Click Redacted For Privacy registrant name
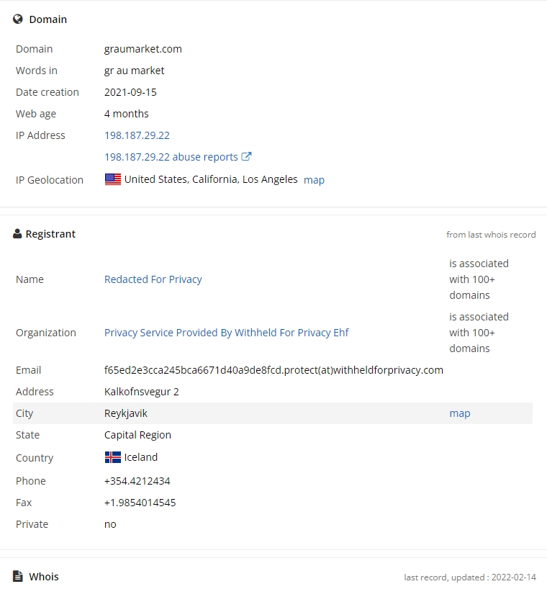Image resolution: width=547 pixels, height=589 pixels. click(x=153, y=279)
